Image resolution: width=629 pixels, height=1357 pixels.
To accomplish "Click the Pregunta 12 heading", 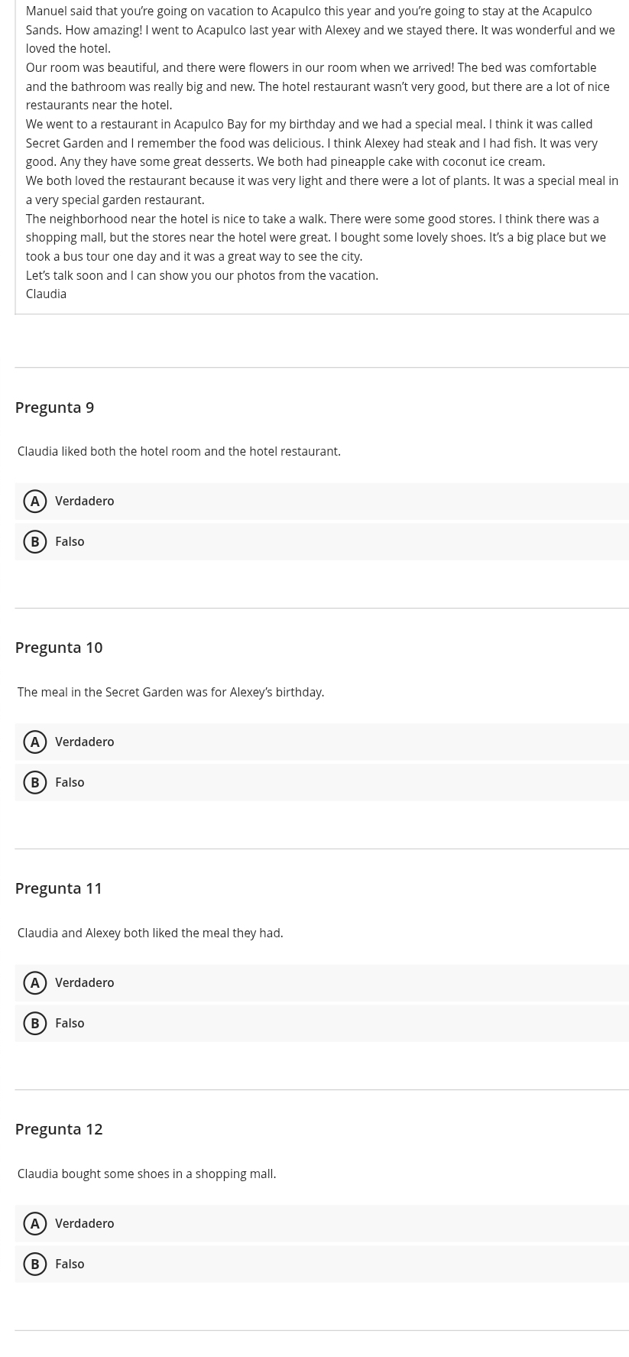I will (x=59, y=1129).
